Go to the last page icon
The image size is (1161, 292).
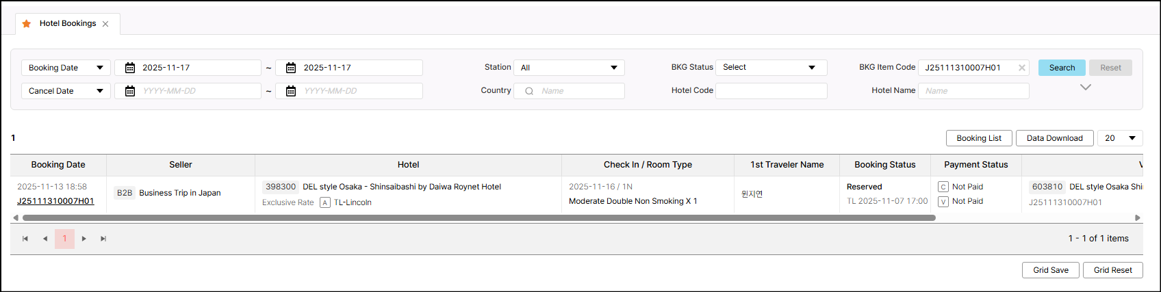[x=103, y=239]
